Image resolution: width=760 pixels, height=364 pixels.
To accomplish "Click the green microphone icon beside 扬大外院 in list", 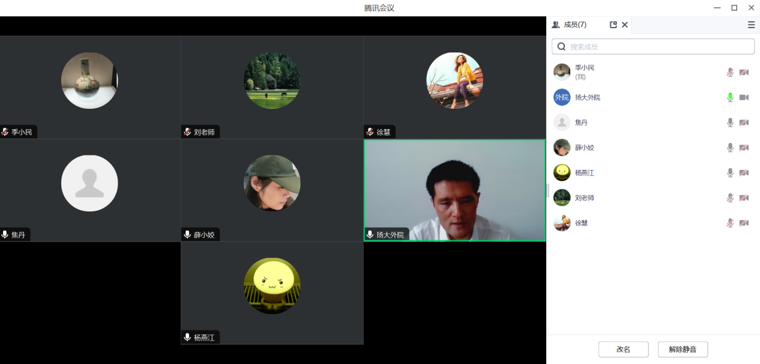I will point(730,97).
